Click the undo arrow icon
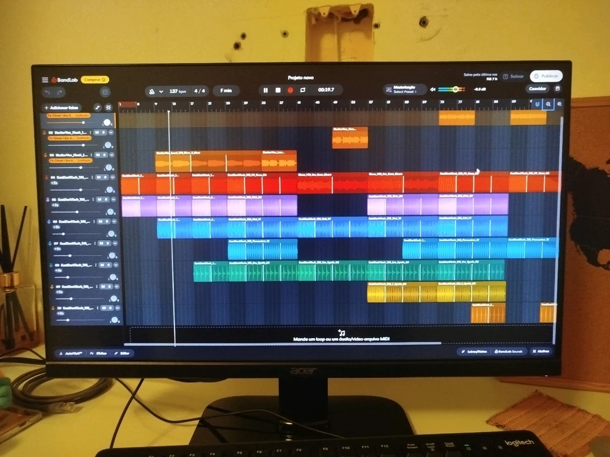Screen dimensions: 610x457 [x=47, y=92]
